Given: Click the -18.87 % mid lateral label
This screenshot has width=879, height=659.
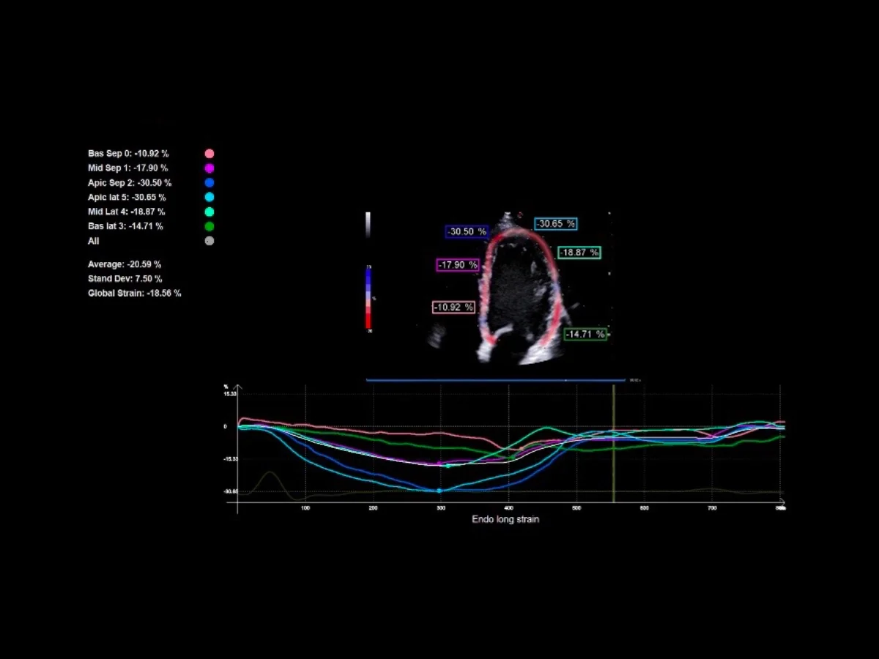Looking at the screenshot, I should (579, 253).
